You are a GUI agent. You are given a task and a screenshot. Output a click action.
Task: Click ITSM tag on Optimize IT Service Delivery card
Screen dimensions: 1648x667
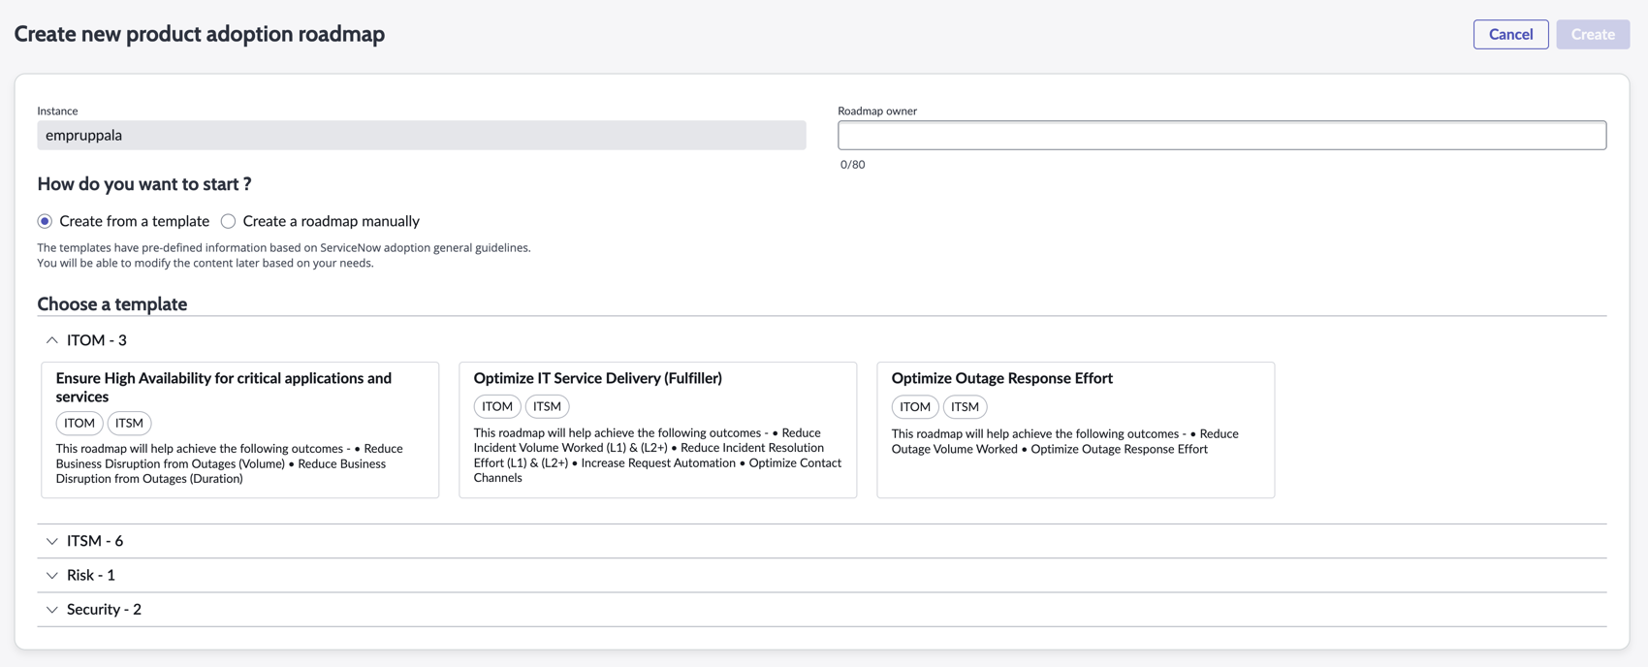click(x=547, y=406)
